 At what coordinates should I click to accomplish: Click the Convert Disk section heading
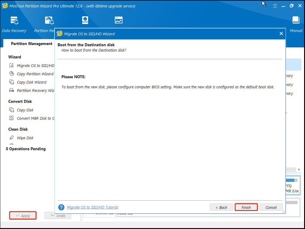click(20, 101)
